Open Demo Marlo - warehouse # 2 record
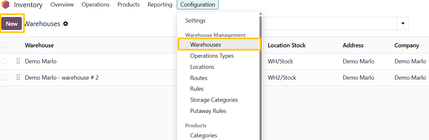The width and height of the screenshot is (429, 140). [x=62, y=78]
